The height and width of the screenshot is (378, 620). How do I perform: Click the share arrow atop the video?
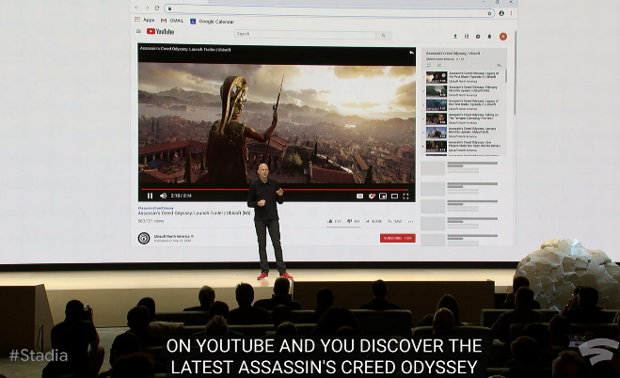pos(411,52)
